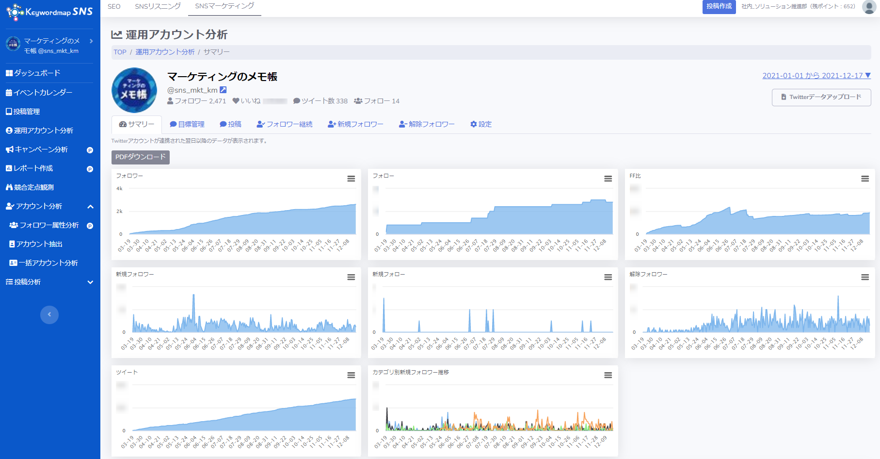Open the external profile link icon beside @sns_mkt_km
The height and width of the screenshot is (459, 880).
click(x=223, y=90)
